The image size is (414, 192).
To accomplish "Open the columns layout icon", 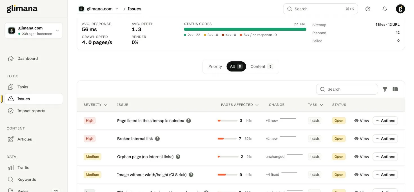I will pos(395,89).
